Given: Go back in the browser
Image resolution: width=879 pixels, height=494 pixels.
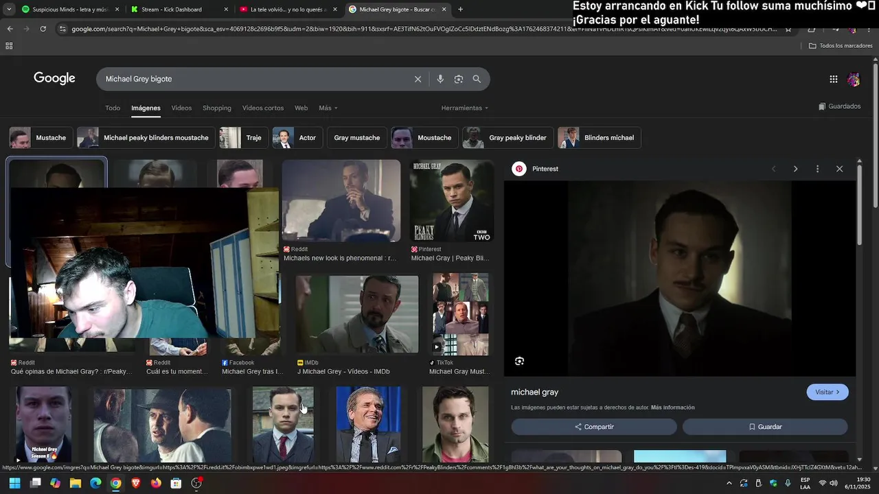Looking at the screenshot, I should 10,29.
